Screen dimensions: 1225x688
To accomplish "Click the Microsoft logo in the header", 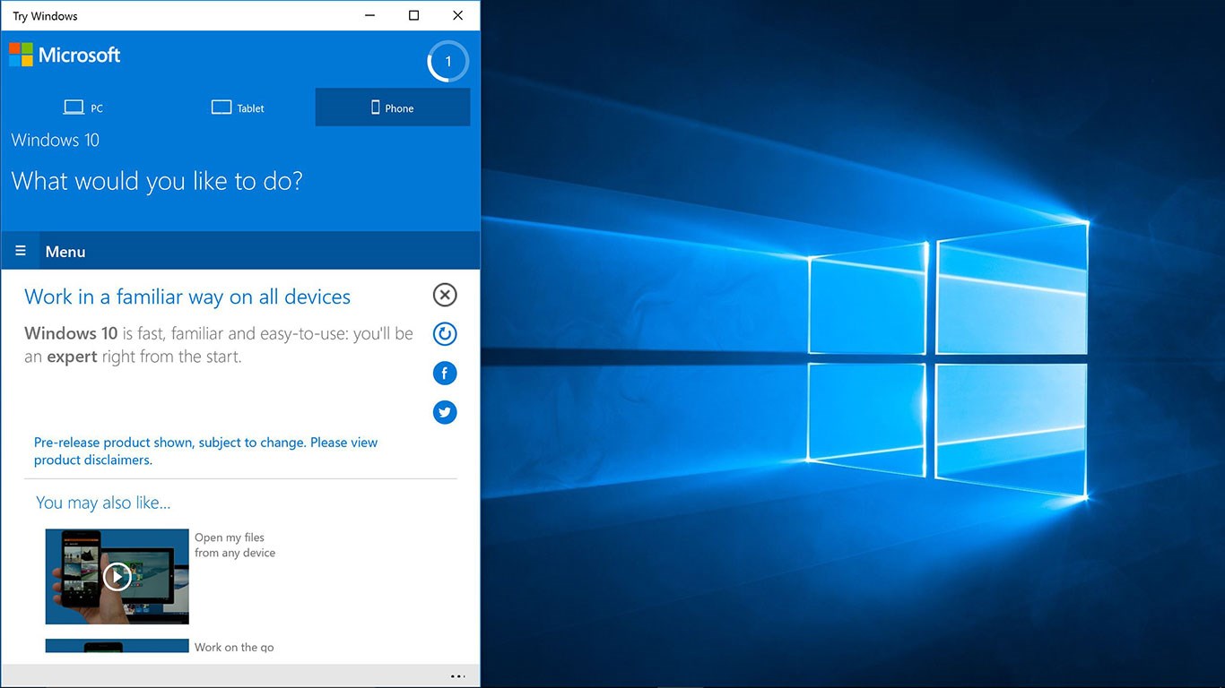I will tap(65, 56).
